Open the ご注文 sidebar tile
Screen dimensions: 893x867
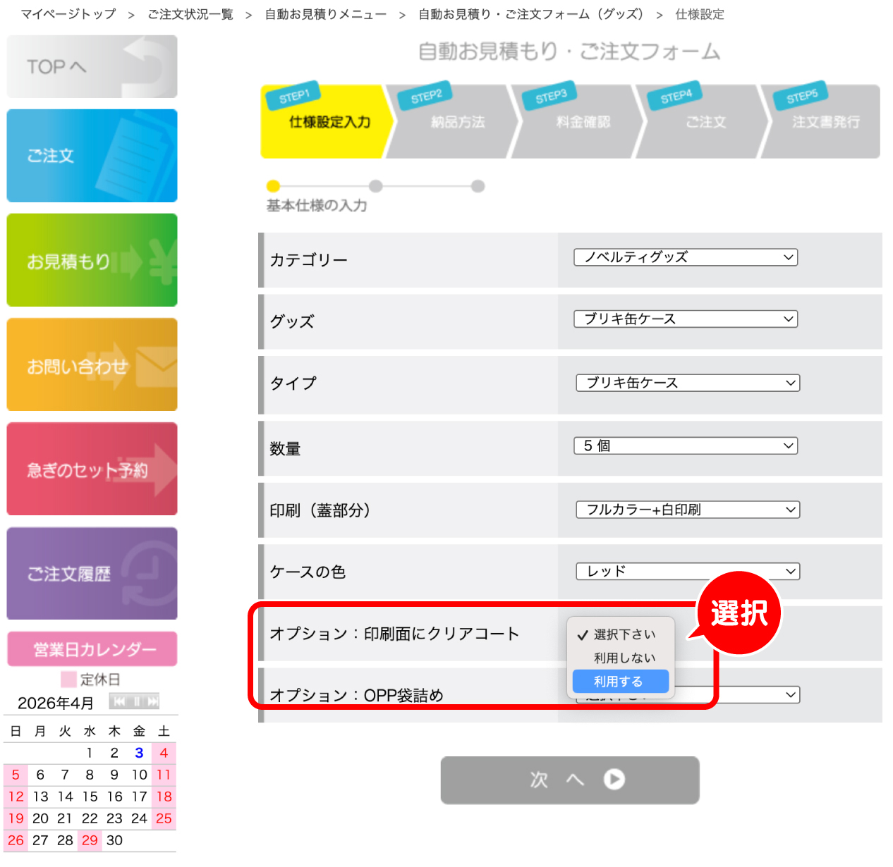(92, 156)
